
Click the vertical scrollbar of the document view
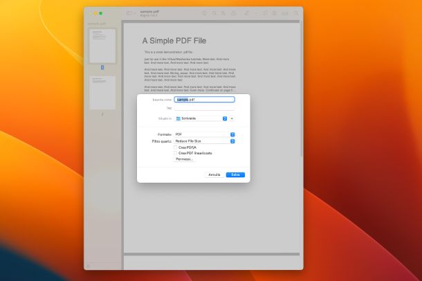pos(301,89)
